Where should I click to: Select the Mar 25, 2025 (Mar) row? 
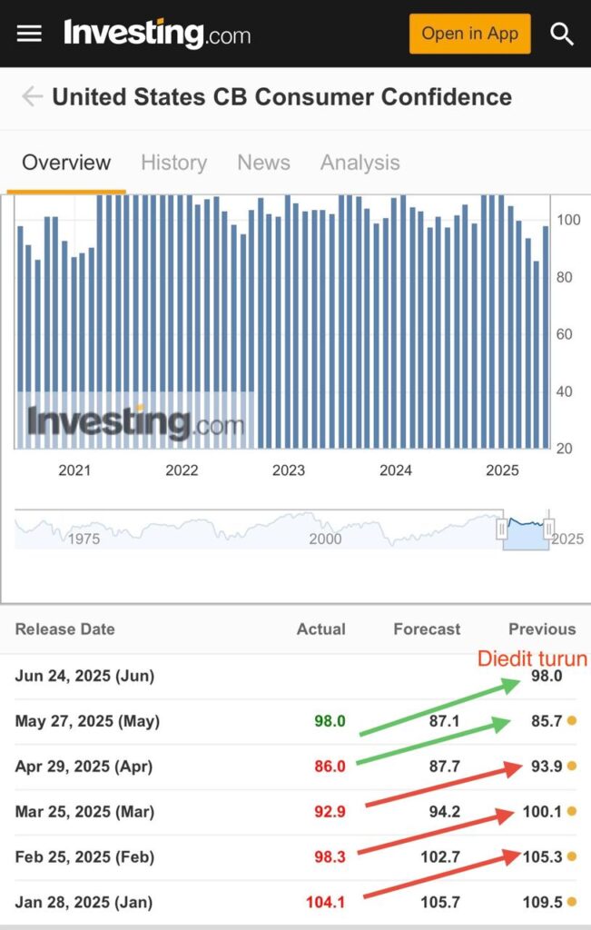pos(295,811)
